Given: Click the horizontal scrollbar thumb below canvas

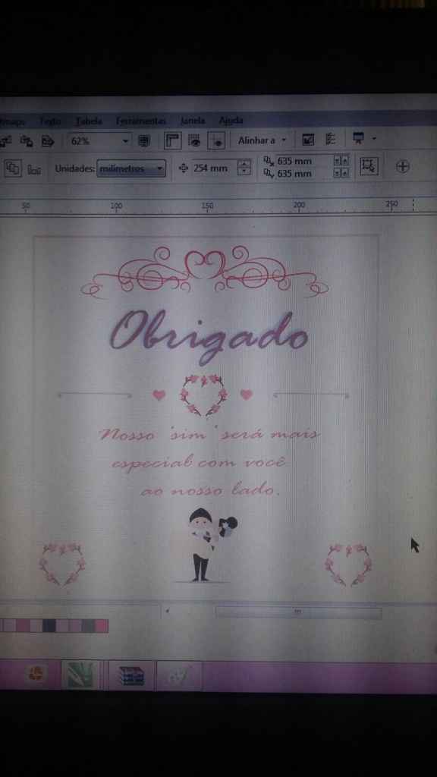Looking at the screenshot, I should point(298,612).
